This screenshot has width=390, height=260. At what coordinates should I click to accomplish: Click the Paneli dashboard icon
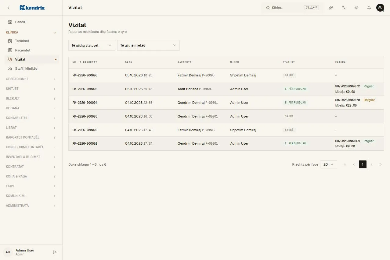click(10, 22)
